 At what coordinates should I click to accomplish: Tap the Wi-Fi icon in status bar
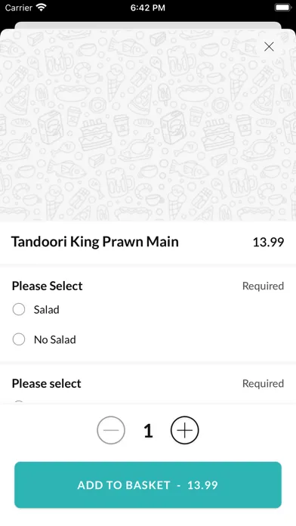[42, 8]
